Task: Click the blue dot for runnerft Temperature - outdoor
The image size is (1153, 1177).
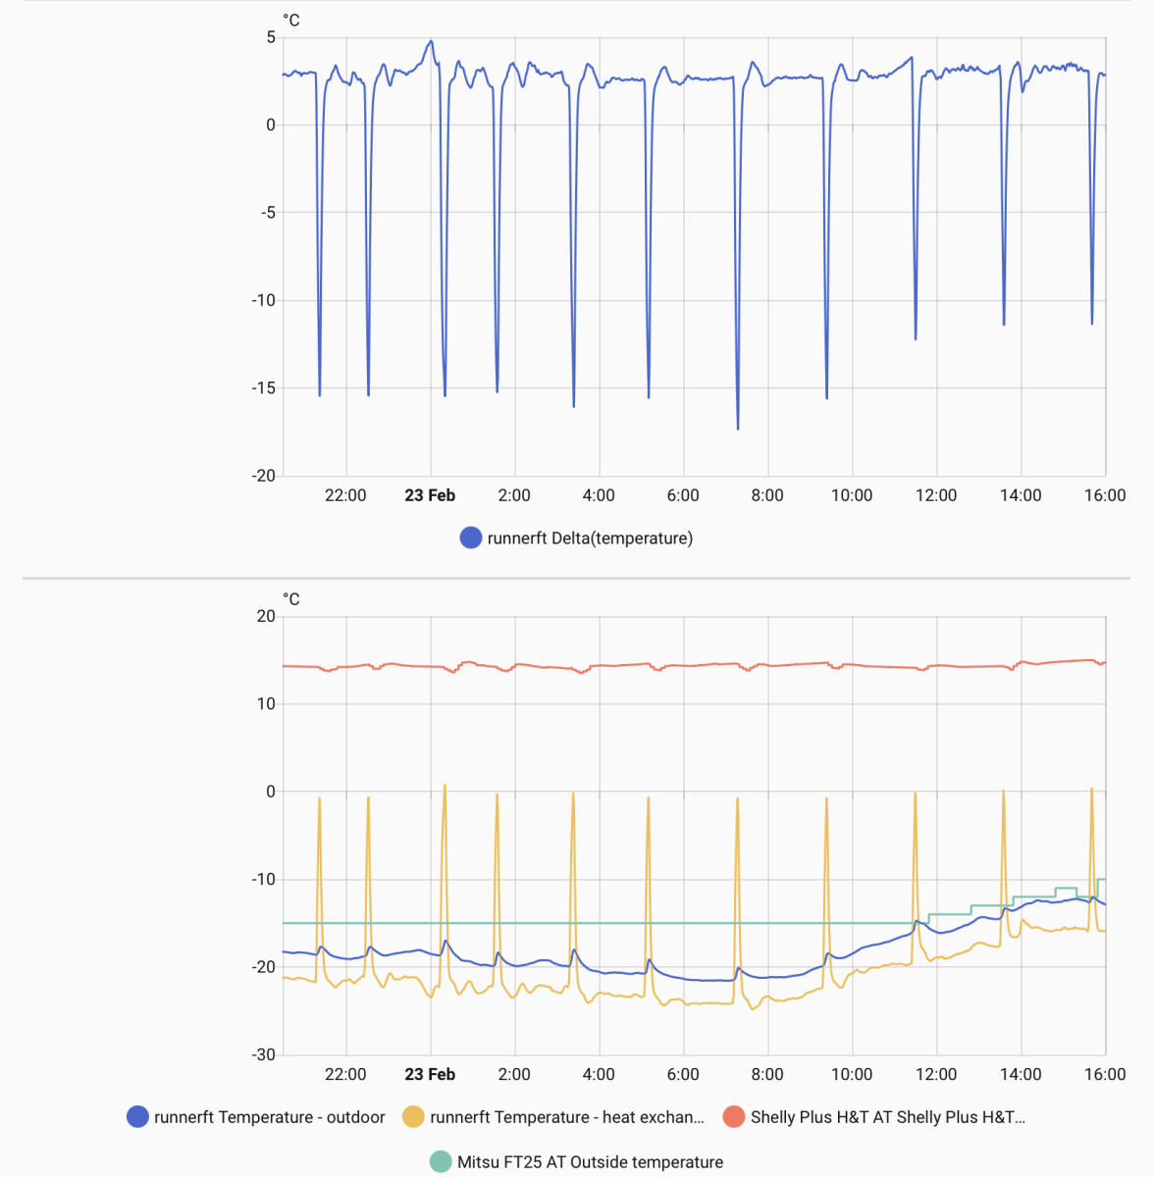Action: (x=138, y=1116)
